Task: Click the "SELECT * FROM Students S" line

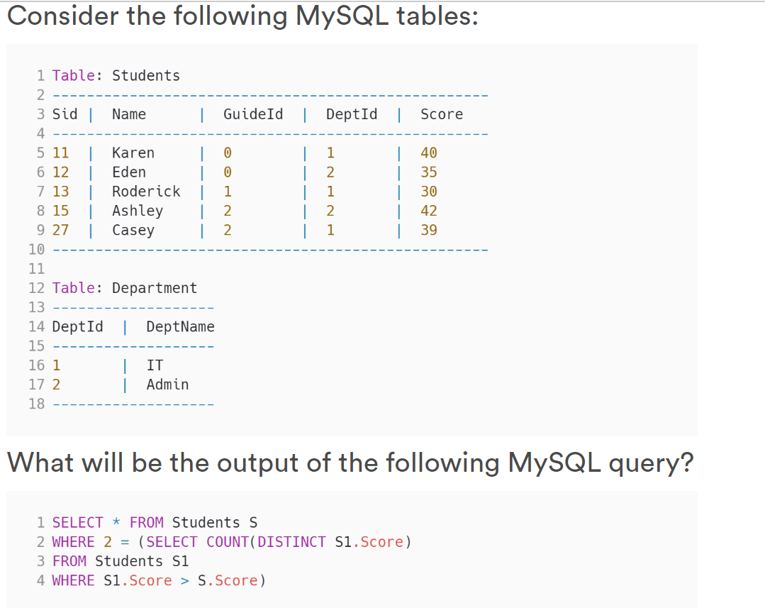Action: pos(155,523)
